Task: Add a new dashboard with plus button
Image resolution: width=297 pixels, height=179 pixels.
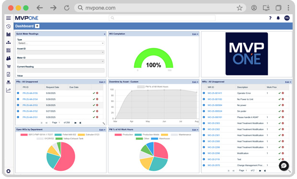Action: (x=37, y=26)
